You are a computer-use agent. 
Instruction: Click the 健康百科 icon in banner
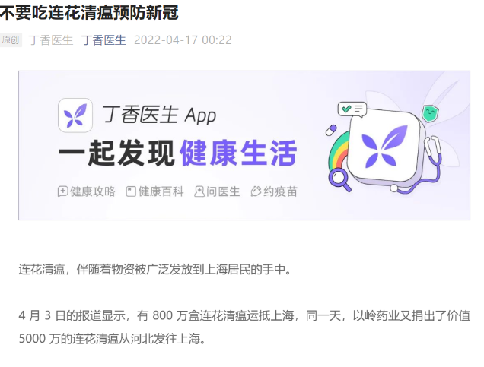[131, 191]
